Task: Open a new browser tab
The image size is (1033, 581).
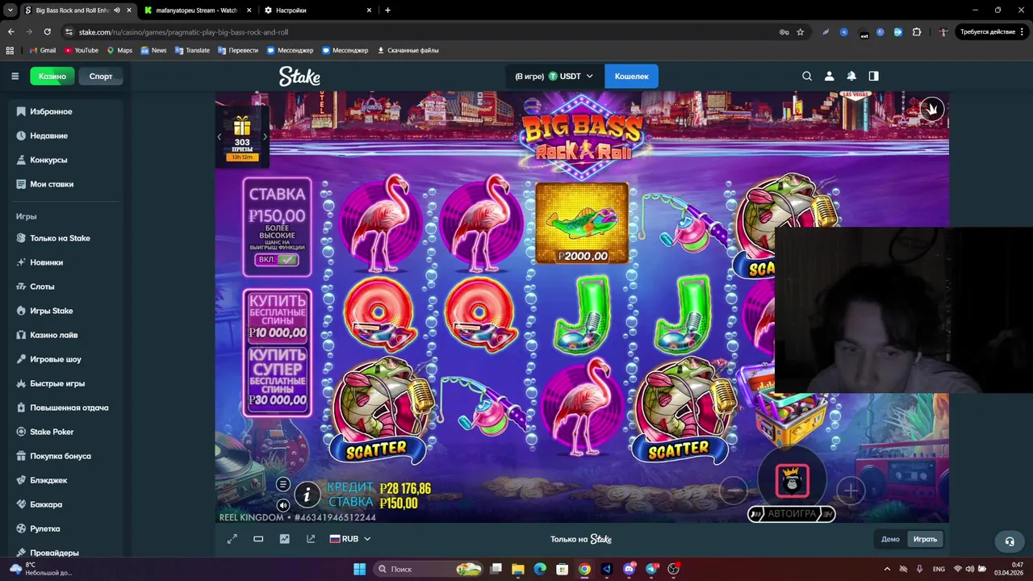Action: click(387, 10)
